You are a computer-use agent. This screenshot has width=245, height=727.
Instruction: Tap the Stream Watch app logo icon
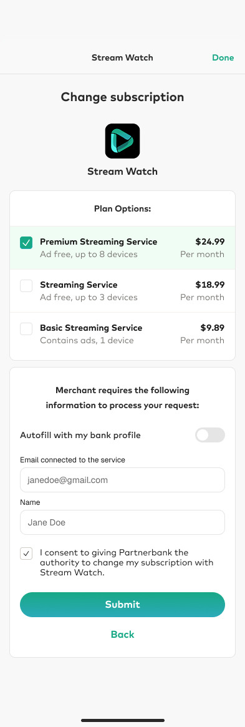[x=122, y=141]
